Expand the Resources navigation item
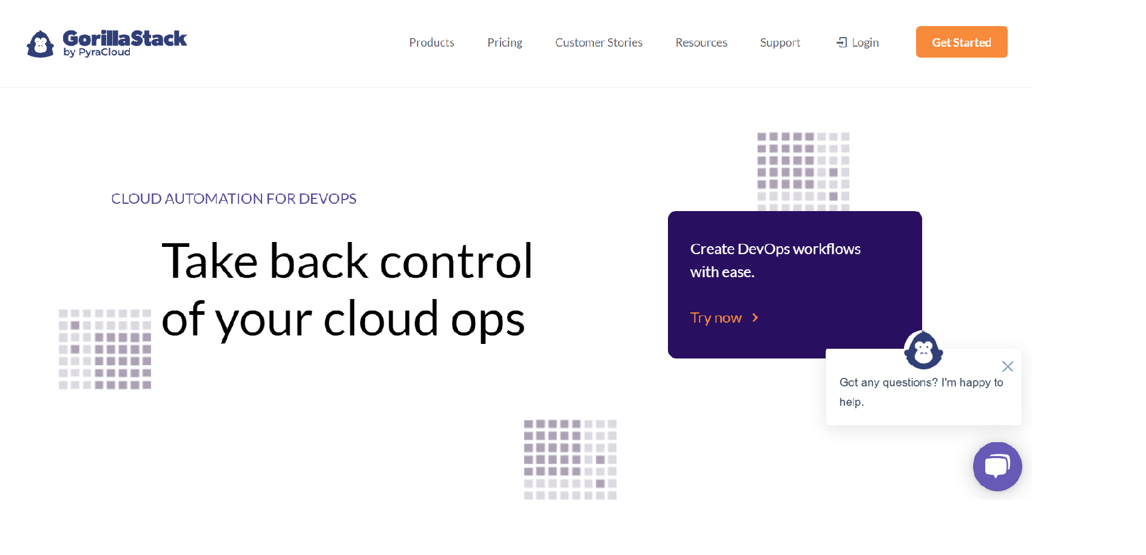This screenshot has width=1146, height=555. tap(701, 42)
